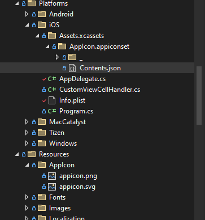Expand the Windows folder arrow
This screenshot has height=220, width=205.
(x=27, y=143)
